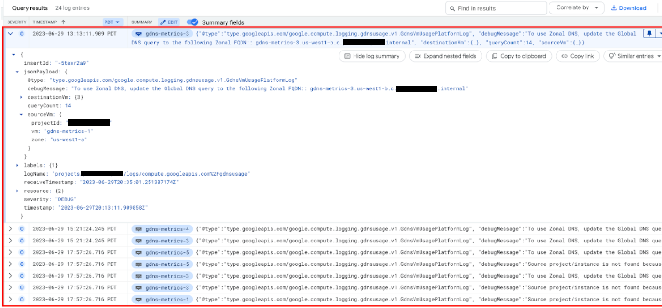Viewport: 662px width, 308px height.
Task: Disable the Summary fields toggle
Action: [192, 22]
